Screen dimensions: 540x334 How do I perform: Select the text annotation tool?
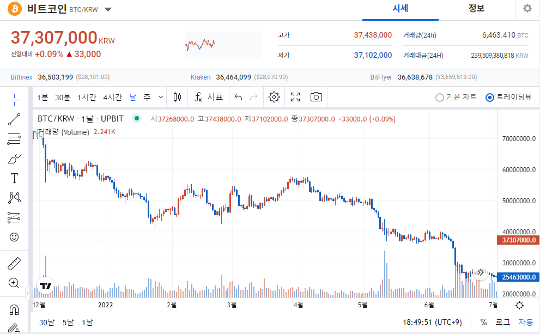click(14, 178)
